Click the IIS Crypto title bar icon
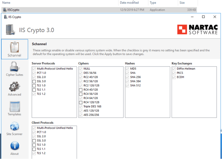222x159 pixels. (5, 17)
